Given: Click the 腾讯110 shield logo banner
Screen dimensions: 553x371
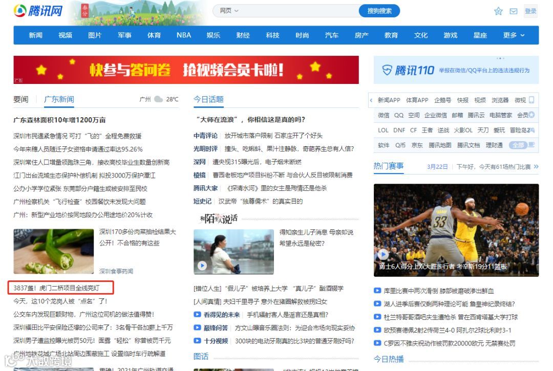Looking at the screenshot, I should click(456, 70).
